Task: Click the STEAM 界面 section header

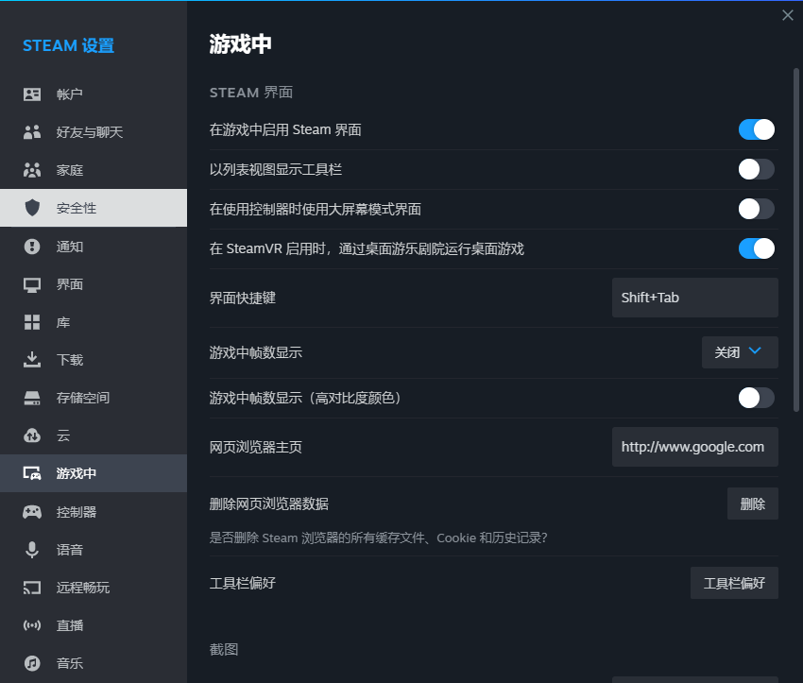Action: point(251,93)
